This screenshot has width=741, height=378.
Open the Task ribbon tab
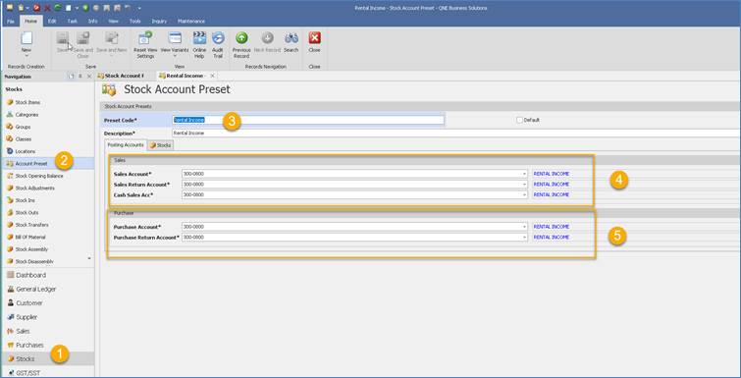click(73, 22)
